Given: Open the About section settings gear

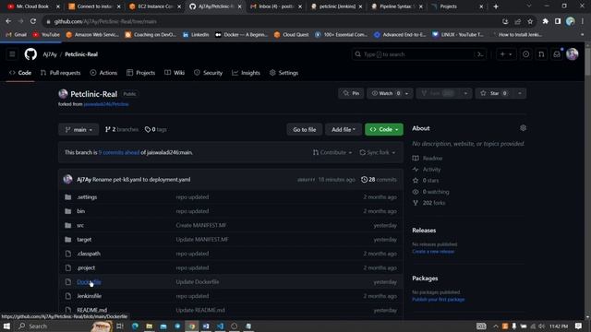Looking at the screenshot, I should tap(523, 128).
